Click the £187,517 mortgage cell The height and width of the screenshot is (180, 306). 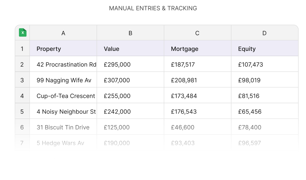pyautogui.click(x=183, y=65)
